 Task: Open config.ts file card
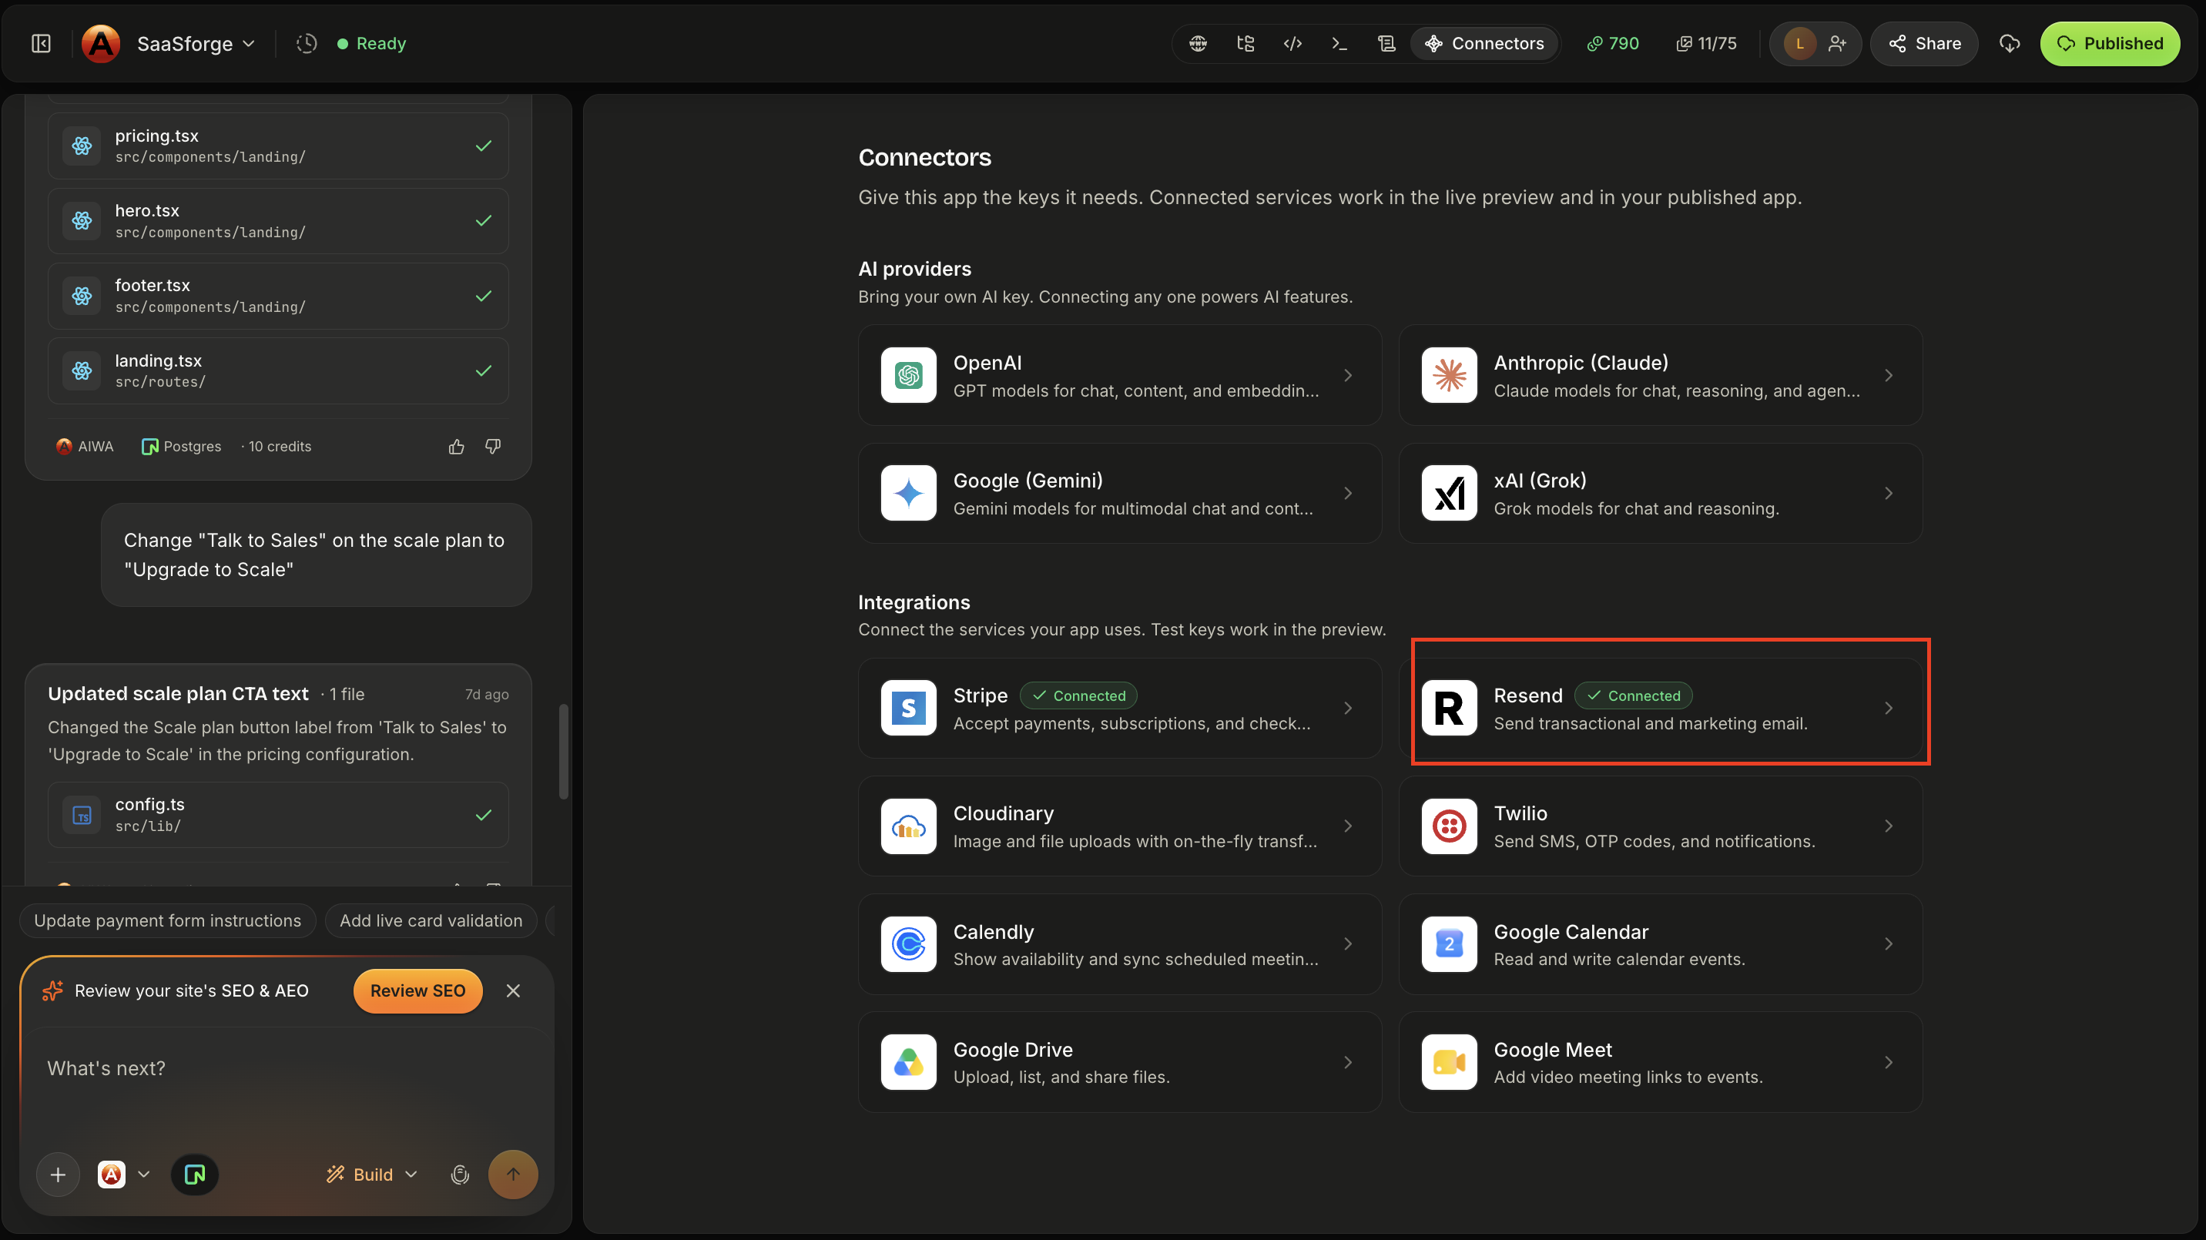pyautogui.click(x=278, y=814)
